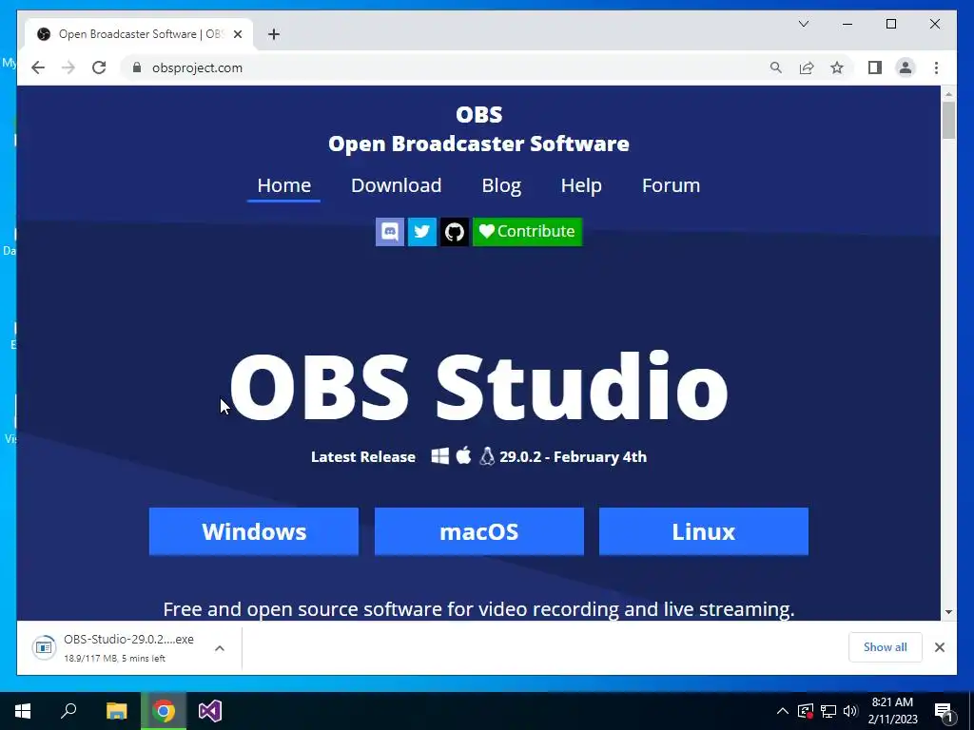Click the Windows download button
The height and width of the screenshot is (730, 974).
[x=253, y=531]
